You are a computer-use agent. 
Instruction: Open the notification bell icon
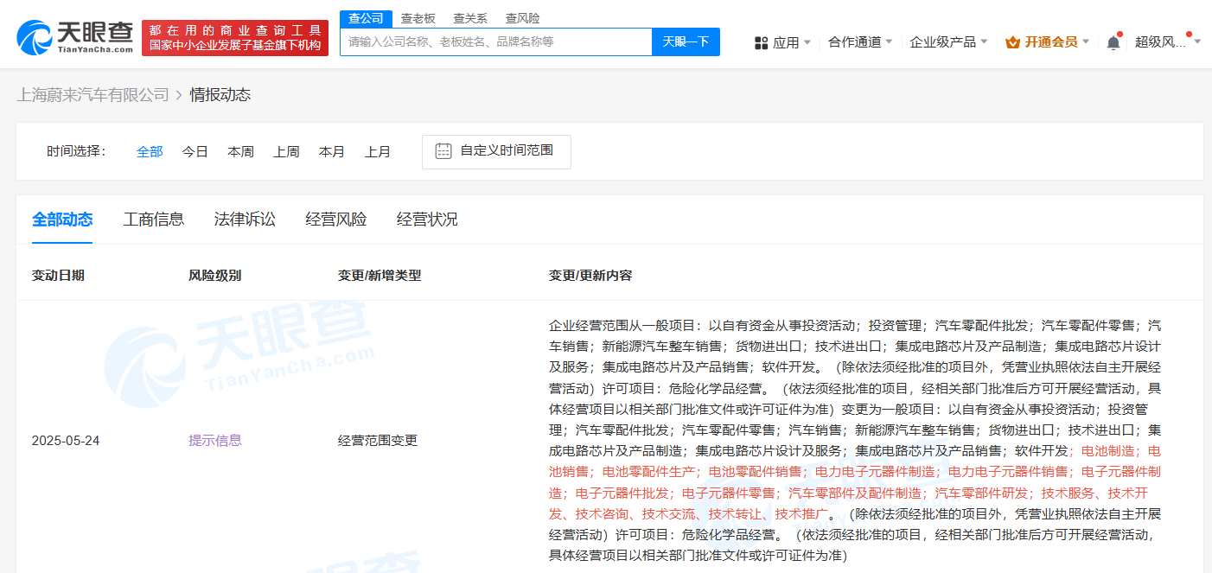coord(1113,42)
